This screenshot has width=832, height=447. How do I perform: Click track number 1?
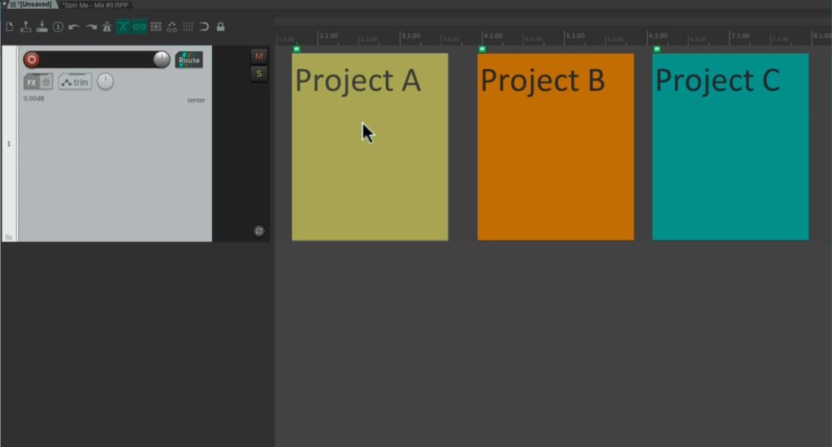[x=8, y=144]
